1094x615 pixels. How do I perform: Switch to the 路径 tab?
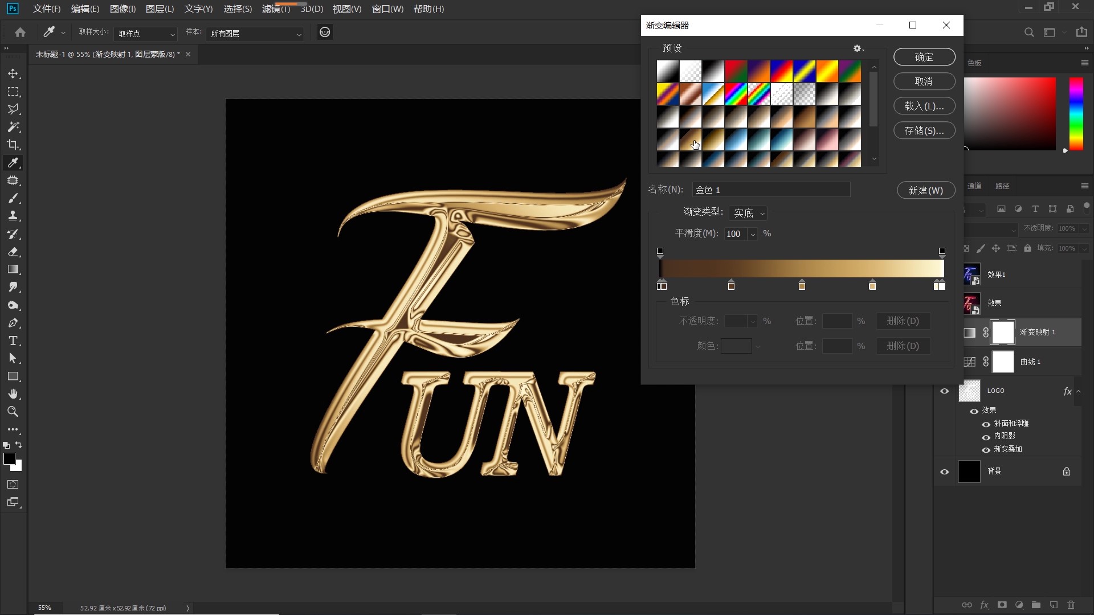tap(1002, 186)
